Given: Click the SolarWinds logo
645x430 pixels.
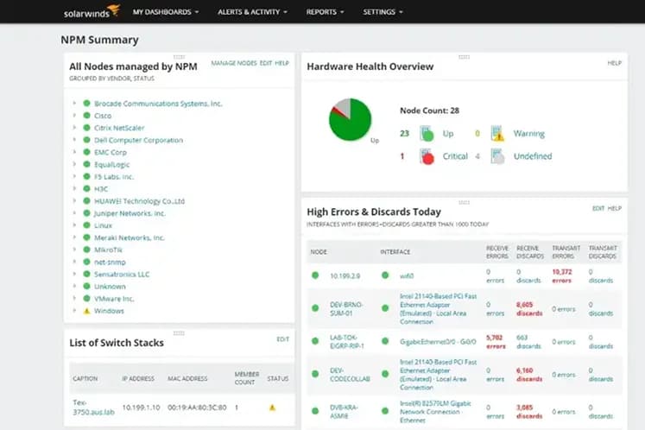Looking at the screenshot, I should (x=92, y=11).
